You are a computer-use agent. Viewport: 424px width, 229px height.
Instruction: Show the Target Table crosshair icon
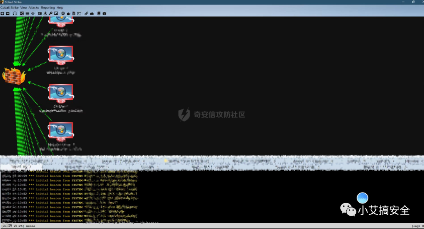[33, 13]
